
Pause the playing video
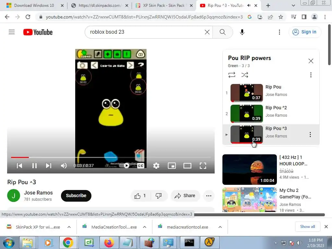coord(34,166)
